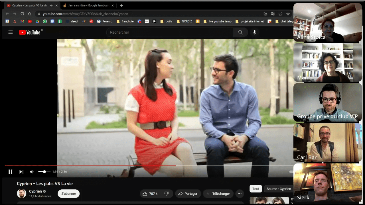Image resolution: width=365 pixels, height=205 pixels.
Task: Open the projet site internet folder
Action: (x=250, y=21)
